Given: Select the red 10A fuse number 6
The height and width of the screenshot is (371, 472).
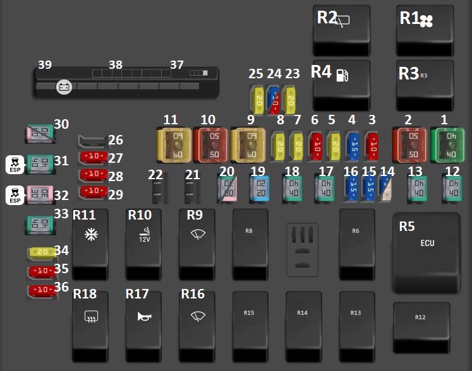Looking at the screenshot, I should [315, 146].
